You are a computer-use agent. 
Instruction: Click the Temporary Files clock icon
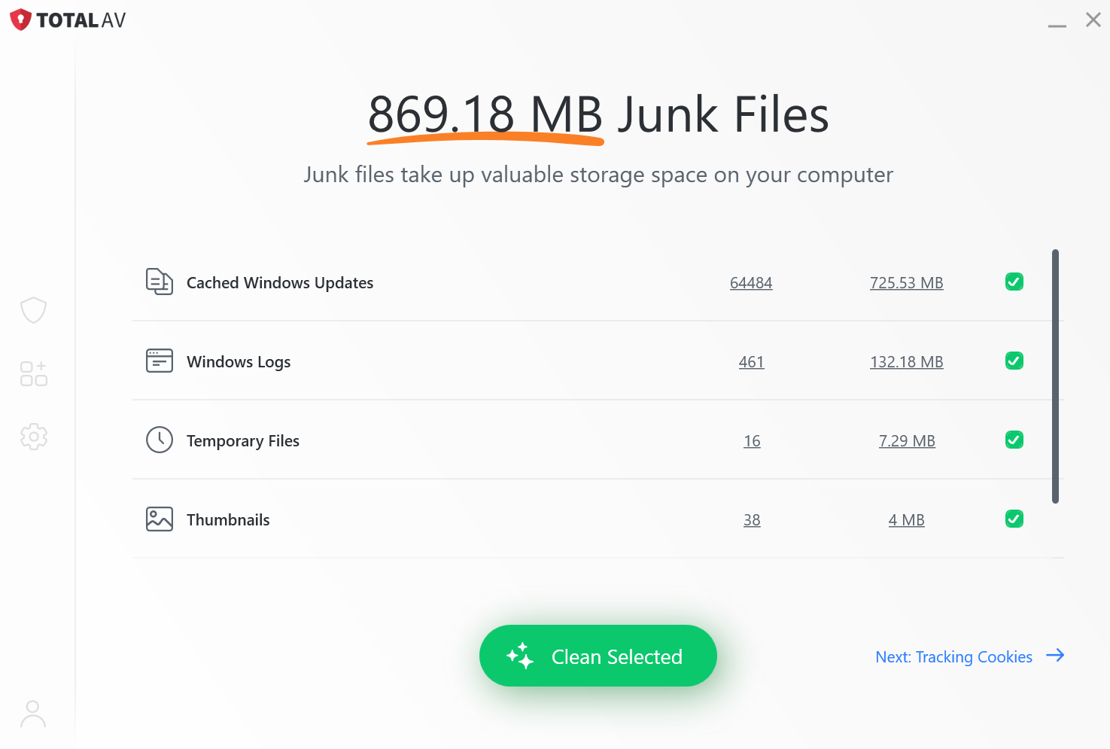point(160,440)
